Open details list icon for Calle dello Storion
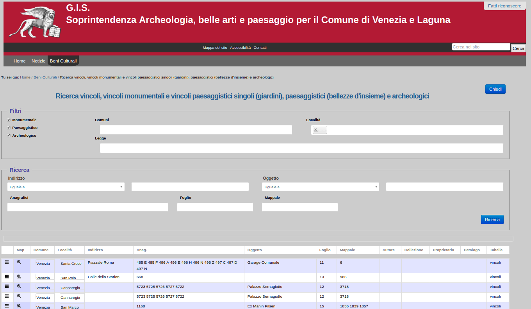 (x=7, y=277)
